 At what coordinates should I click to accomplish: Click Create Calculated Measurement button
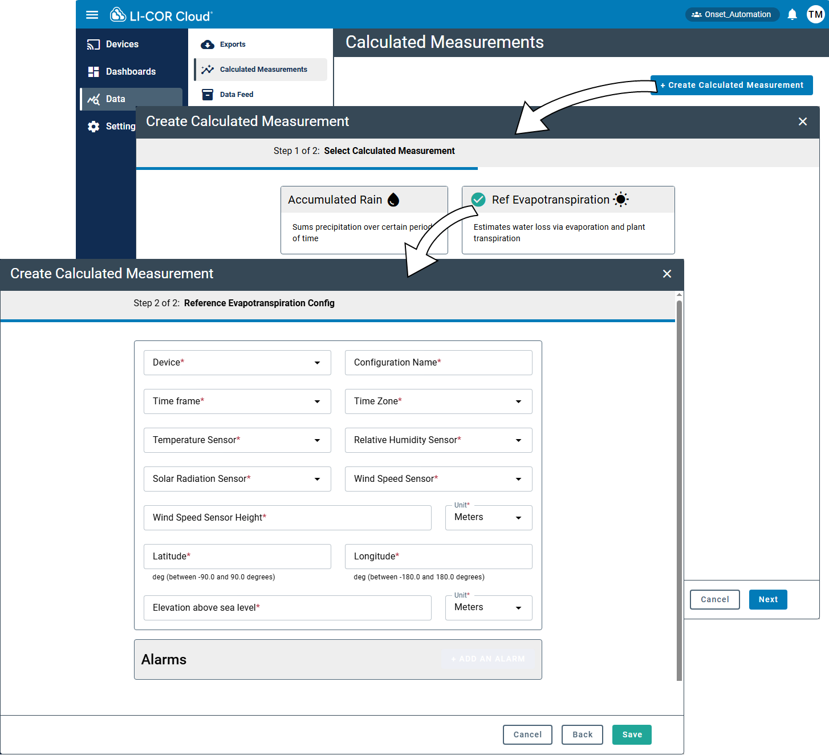(732, 85)
